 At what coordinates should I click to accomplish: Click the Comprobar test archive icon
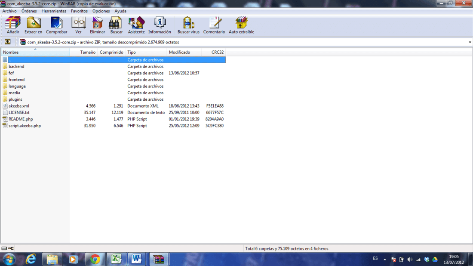(x=56, y=23)
